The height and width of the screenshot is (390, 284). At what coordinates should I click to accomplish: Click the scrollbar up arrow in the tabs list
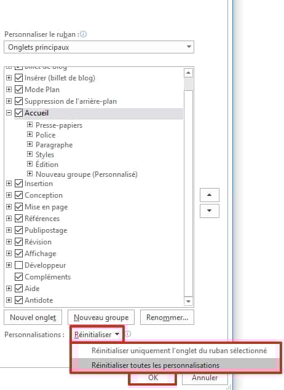[x=189, y=73]
